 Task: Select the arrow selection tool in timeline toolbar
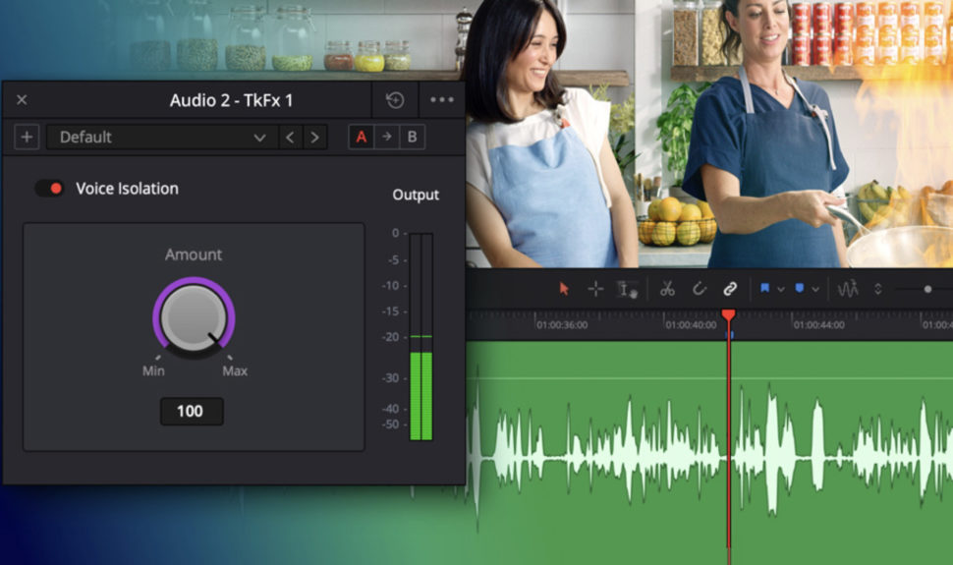click(564, 289)
